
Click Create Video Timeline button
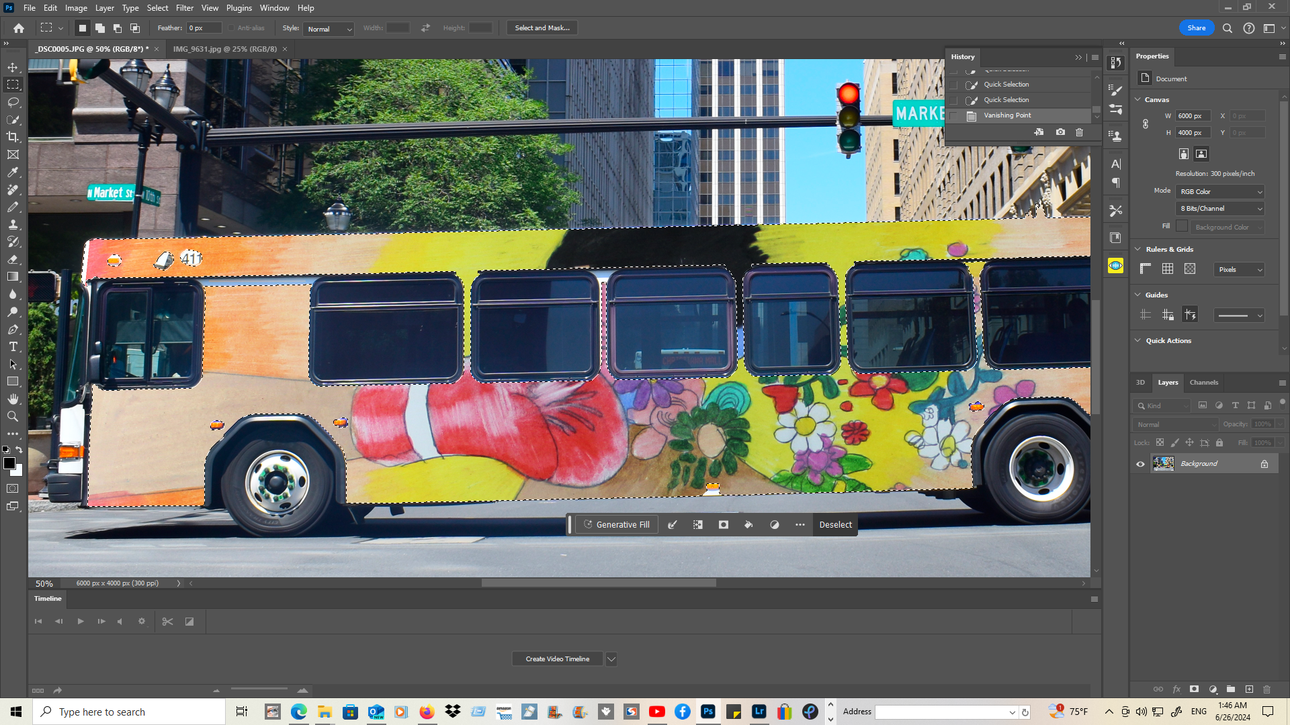coord(557,659)
